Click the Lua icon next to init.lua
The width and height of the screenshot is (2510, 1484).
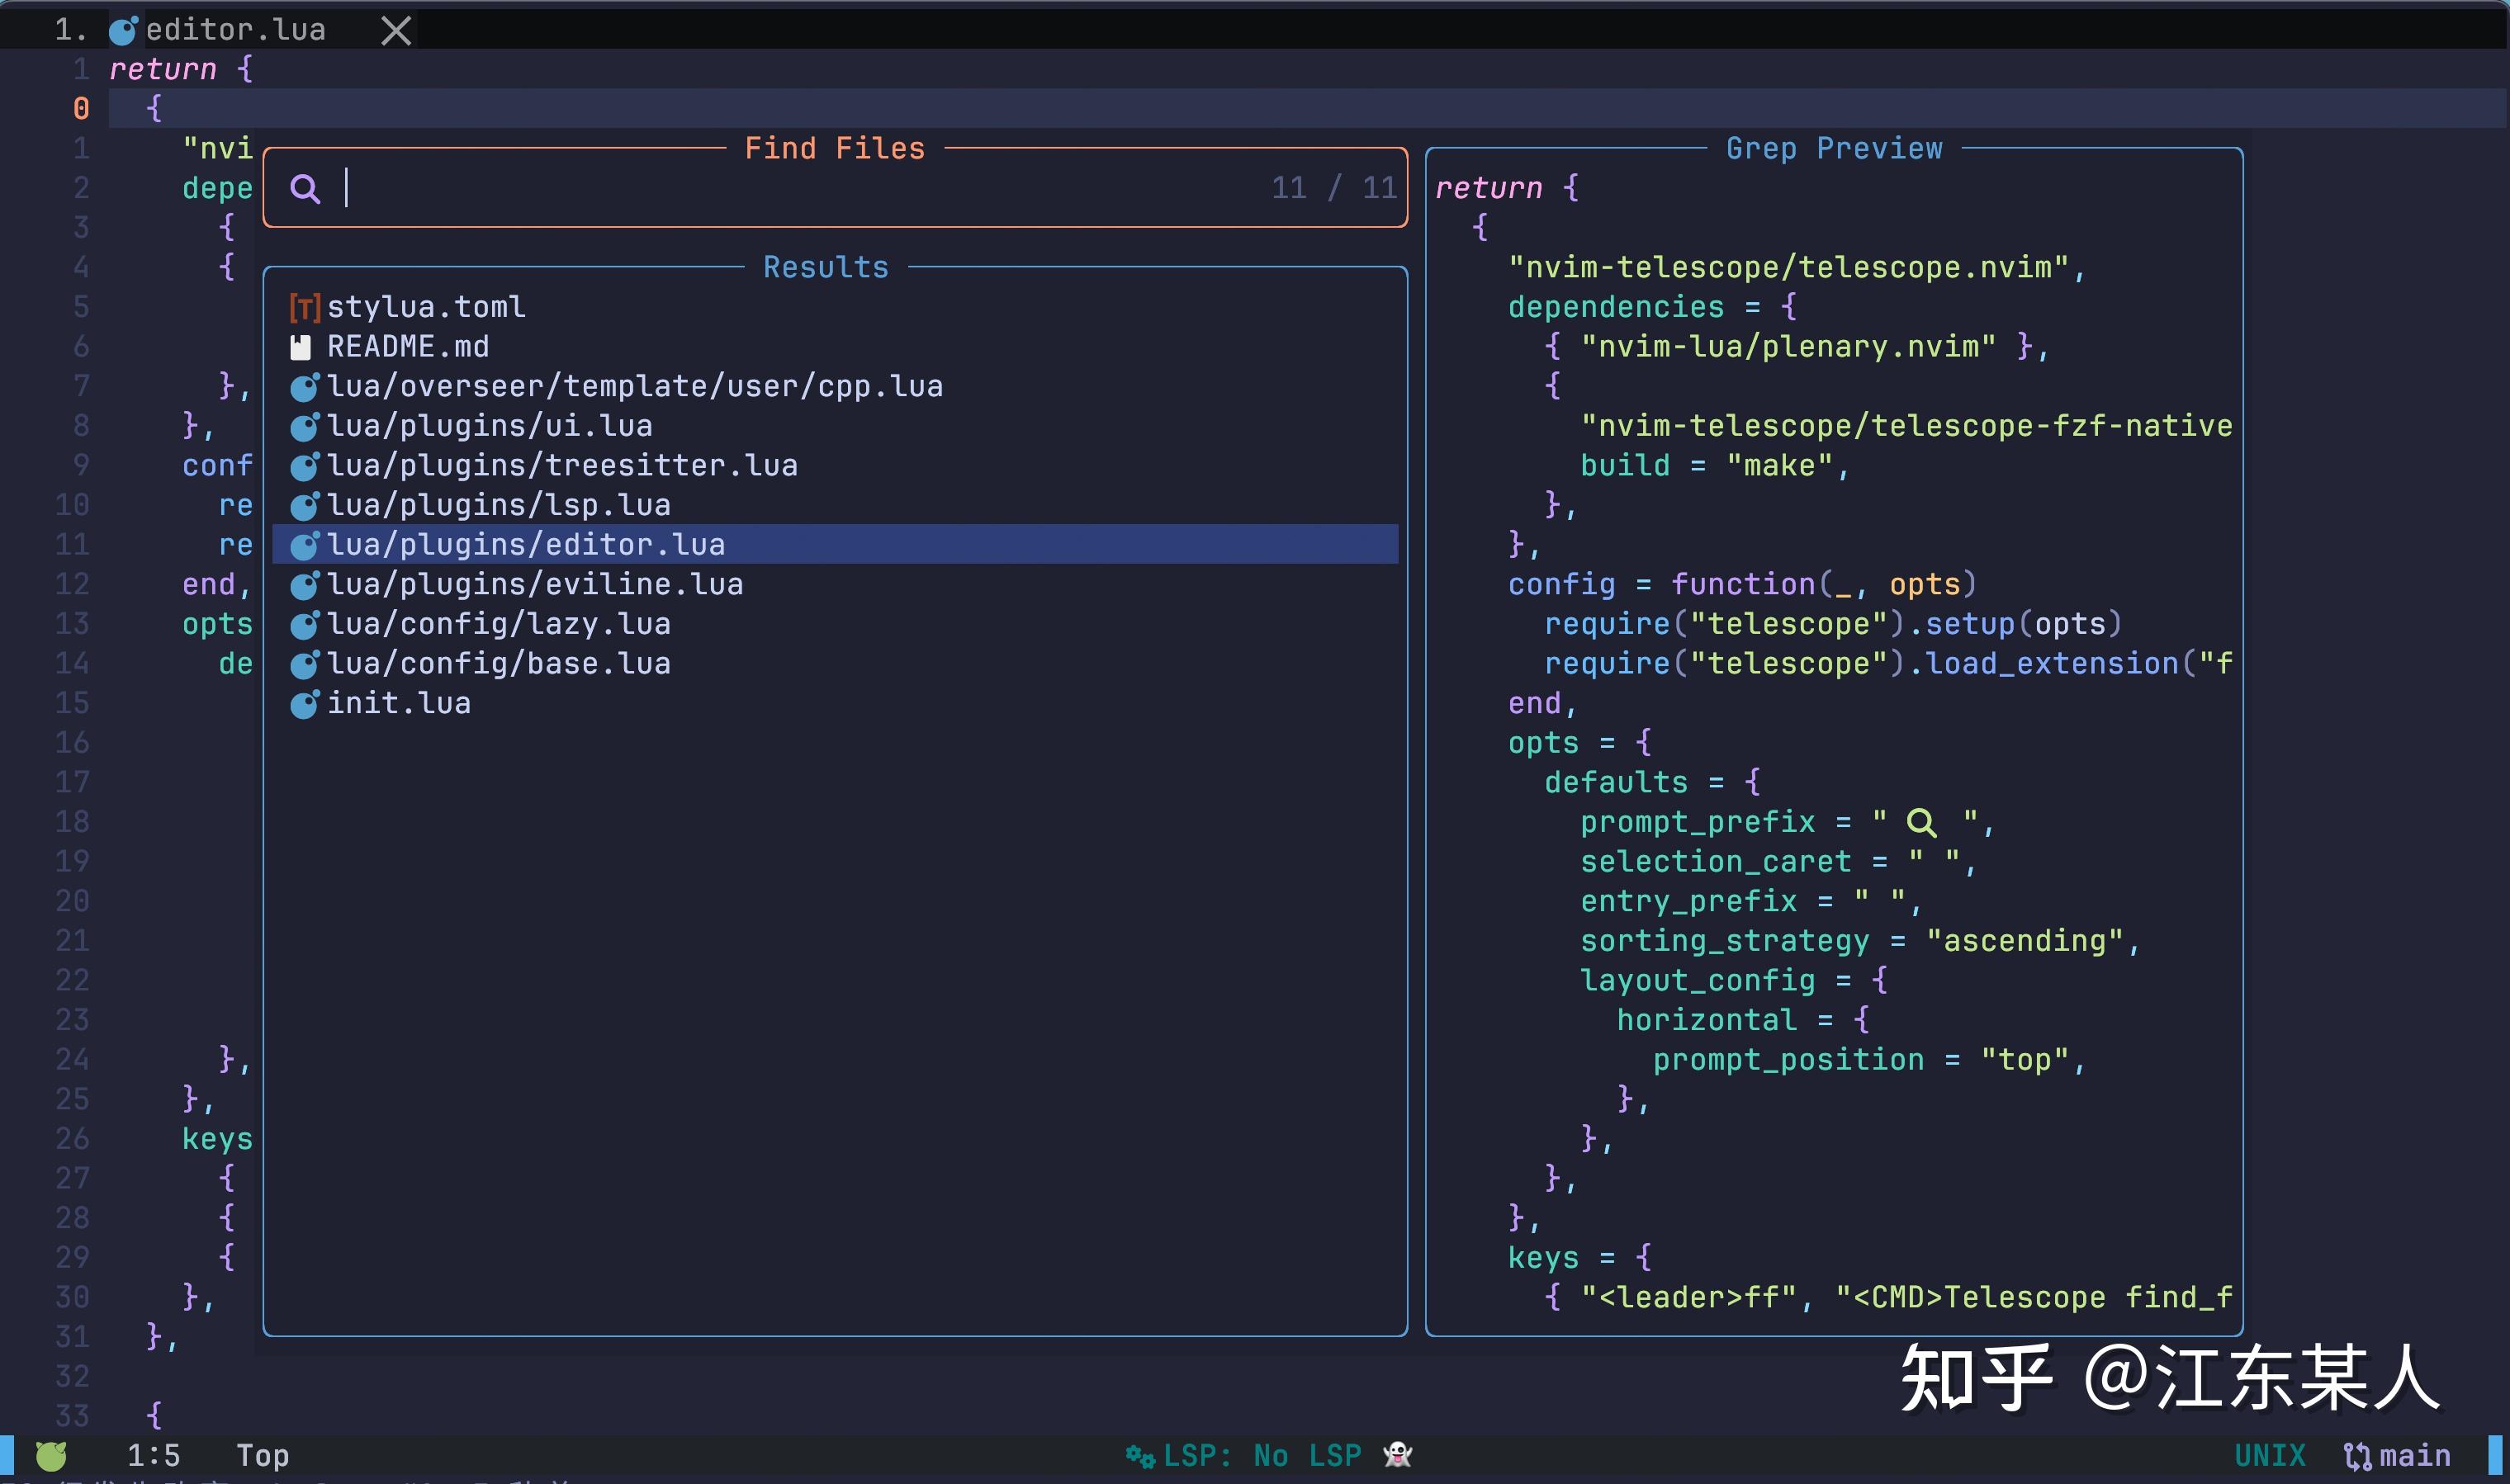[x=304, y=703]
